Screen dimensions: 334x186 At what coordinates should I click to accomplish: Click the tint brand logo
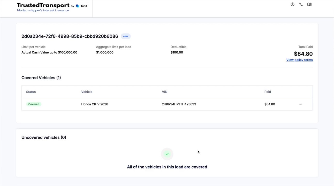[x=82, y=6]
